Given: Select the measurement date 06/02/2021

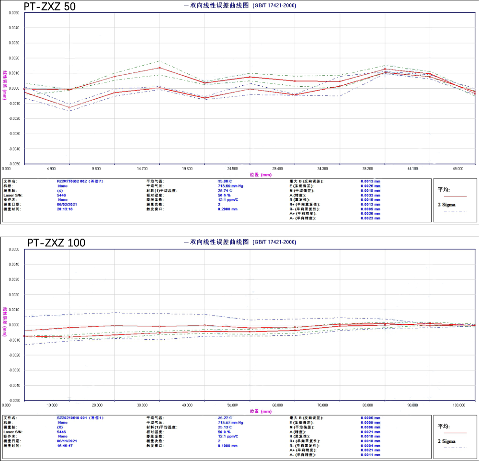Looking at the screenshot, I should 67,204.
